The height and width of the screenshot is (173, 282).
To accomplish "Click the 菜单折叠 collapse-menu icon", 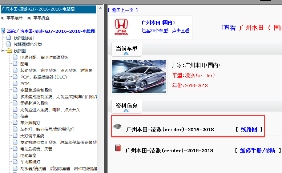I will point(29,18).
